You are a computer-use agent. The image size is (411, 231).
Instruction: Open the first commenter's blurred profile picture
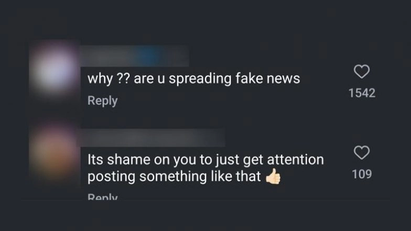tap(55, 71)
